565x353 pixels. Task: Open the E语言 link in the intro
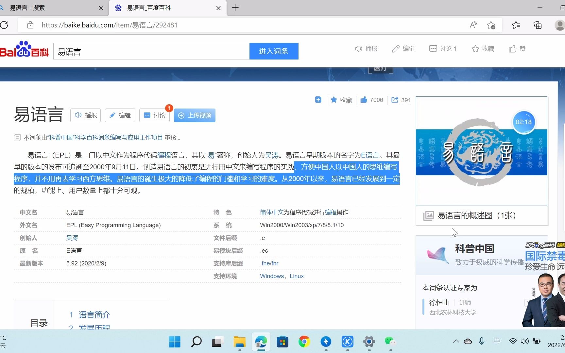click(370, 155)
